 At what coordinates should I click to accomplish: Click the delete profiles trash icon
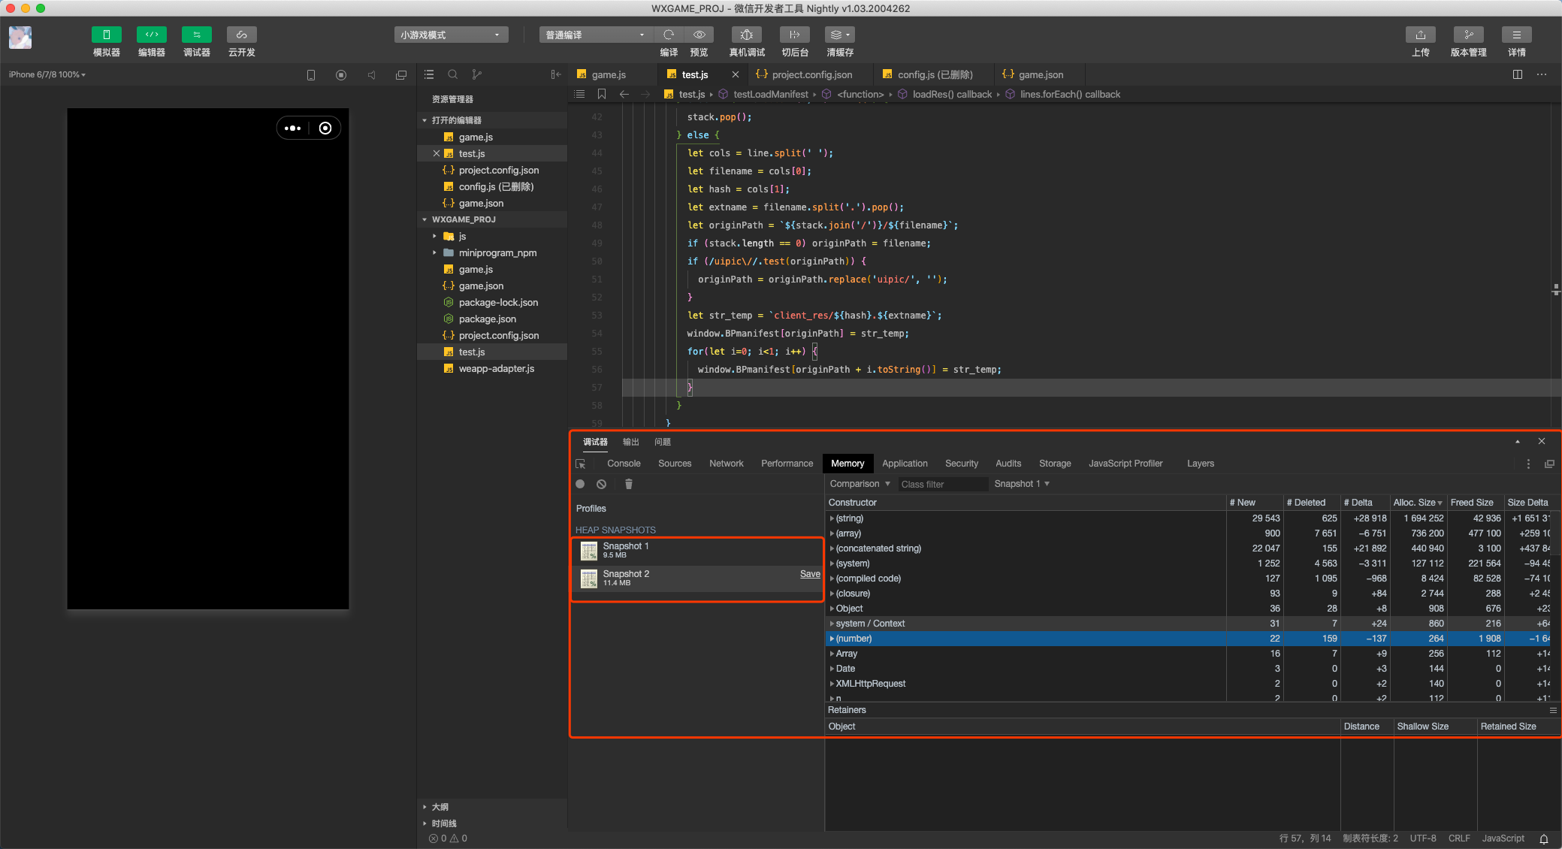coord(629,484)
